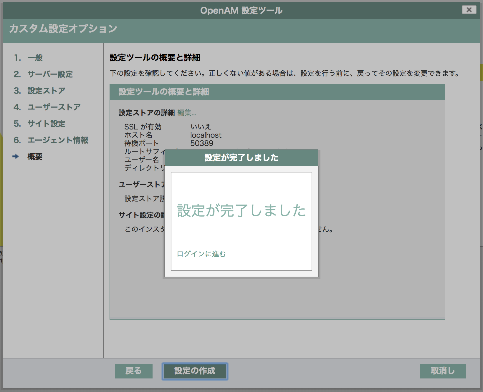Viewport: 483px width, 392px height.
Task: Click the large 設定が完了しました message
Action: coord(241,211)
